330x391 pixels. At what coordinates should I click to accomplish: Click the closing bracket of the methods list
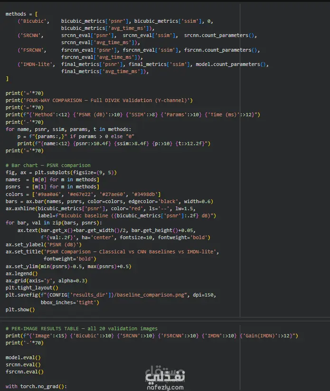click(x=7, y=79)
